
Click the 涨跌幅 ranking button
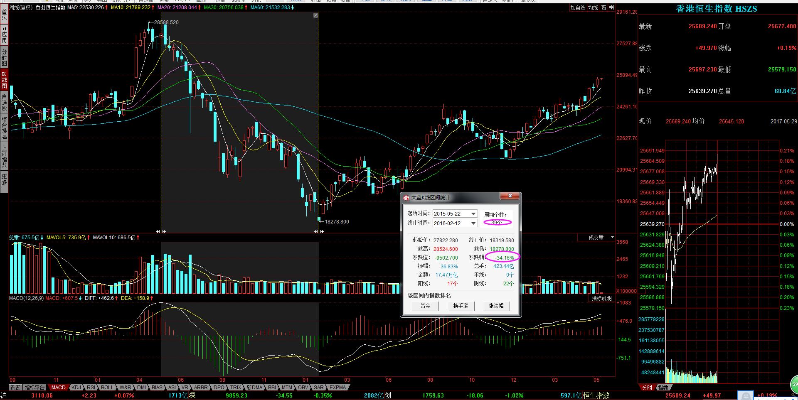click(496, 306)
